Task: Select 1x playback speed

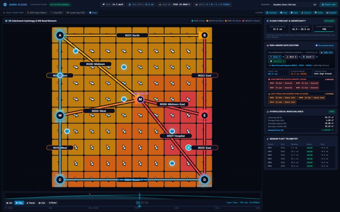Action: coord(138,203)
